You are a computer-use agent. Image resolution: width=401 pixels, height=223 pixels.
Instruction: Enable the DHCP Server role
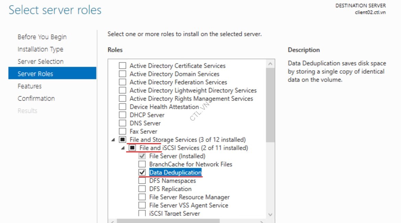122,115
